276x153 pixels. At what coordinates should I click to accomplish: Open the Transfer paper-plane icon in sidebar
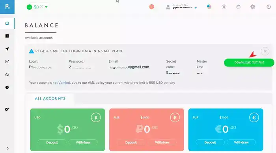click(x=7, y=49)
